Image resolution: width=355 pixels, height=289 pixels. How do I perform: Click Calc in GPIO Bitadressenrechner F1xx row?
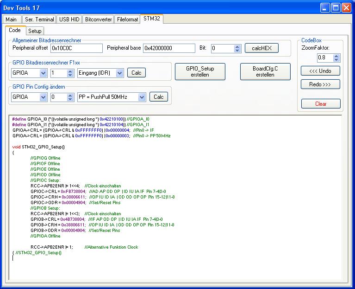[x=137, y=73]
